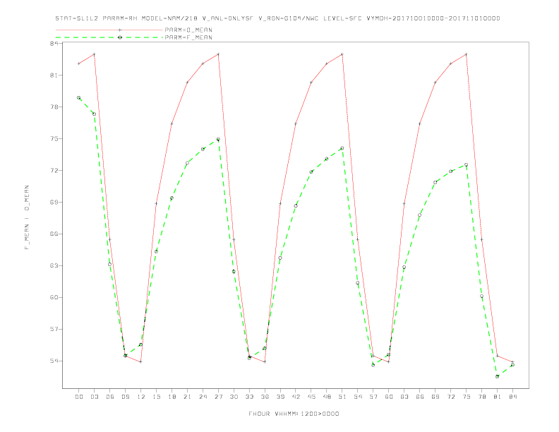The image size is (559, 432).
Task: Click the x-axis forecast hour label 36
Action: click(265, 397)
